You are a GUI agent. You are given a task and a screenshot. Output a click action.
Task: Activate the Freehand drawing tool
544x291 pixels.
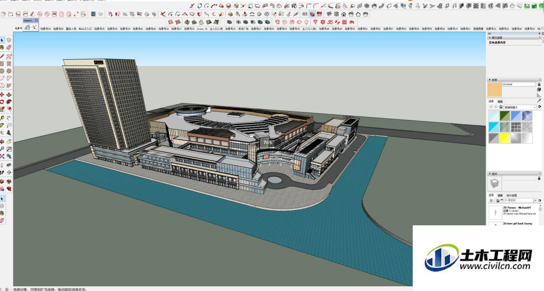[x=9, y=56]
